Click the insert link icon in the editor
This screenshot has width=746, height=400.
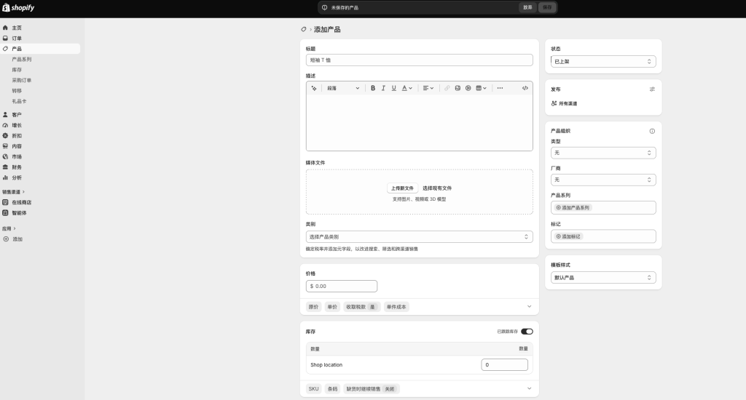pos(447,88)
